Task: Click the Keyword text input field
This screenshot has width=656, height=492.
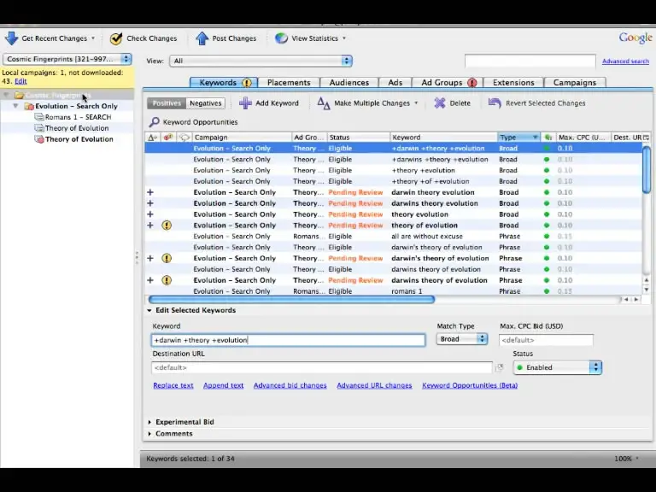Action: pos(288,340)
